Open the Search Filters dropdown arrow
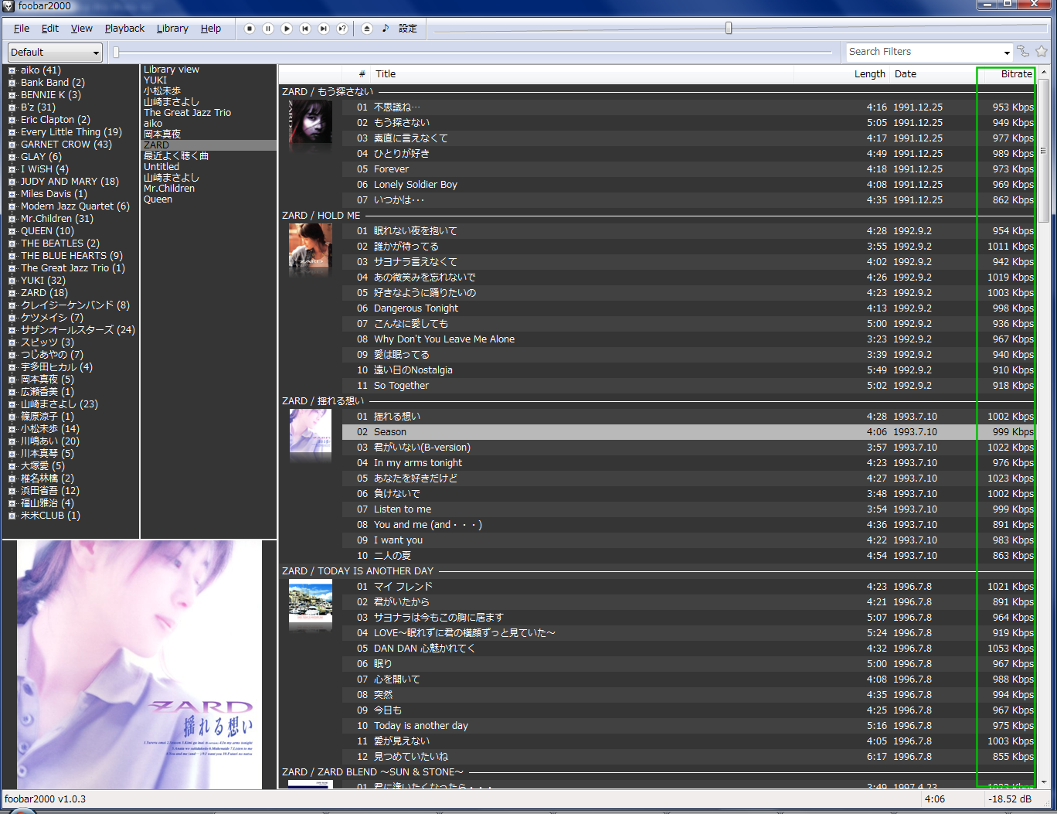 coord(1007,53)
